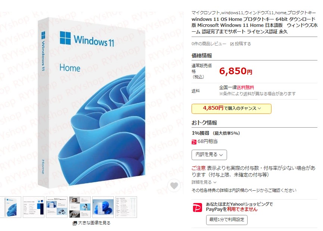This screenshot has height=231, width=323.
Task: Click the pencil icon next to 投稿する
Action: pyautogui.click(x=232, y=44)
